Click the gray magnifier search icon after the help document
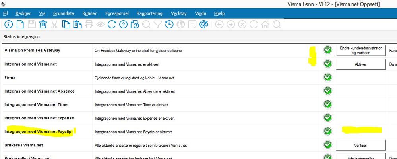The width and height of the screenshot is (397, 159). [x=146, y=25]
